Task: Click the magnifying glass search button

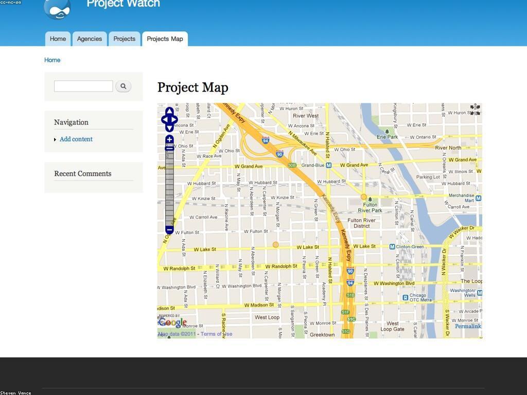Action: tap(124, 86)
